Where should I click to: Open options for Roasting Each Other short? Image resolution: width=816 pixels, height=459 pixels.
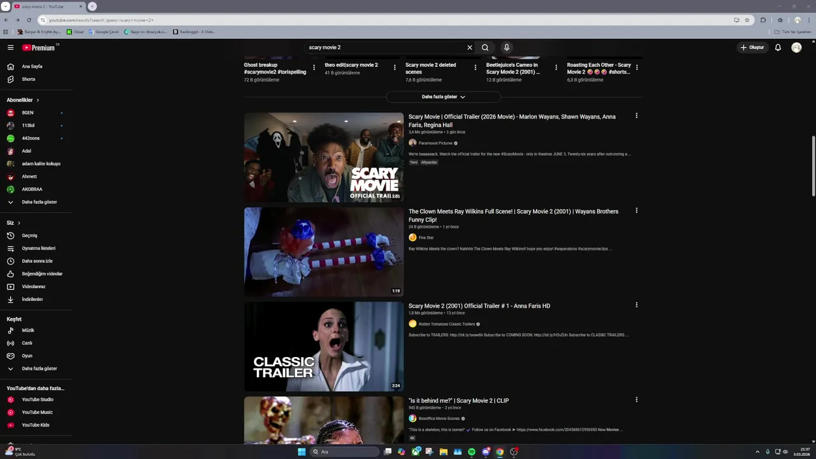point(637,68)
